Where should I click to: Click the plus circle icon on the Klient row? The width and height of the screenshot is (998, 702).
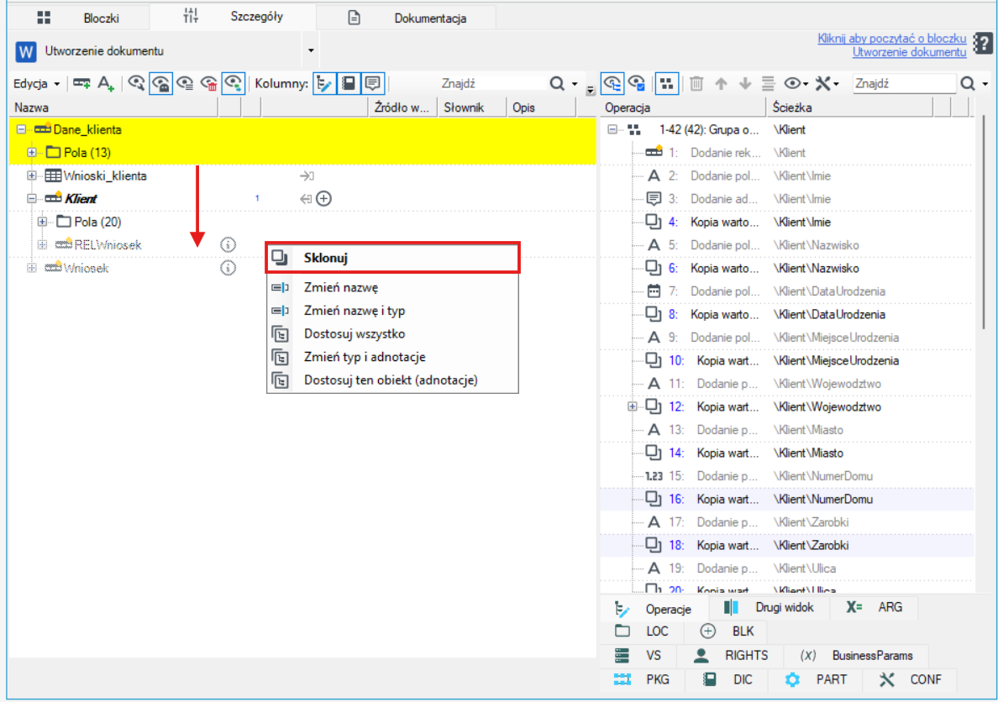point(324,198)
